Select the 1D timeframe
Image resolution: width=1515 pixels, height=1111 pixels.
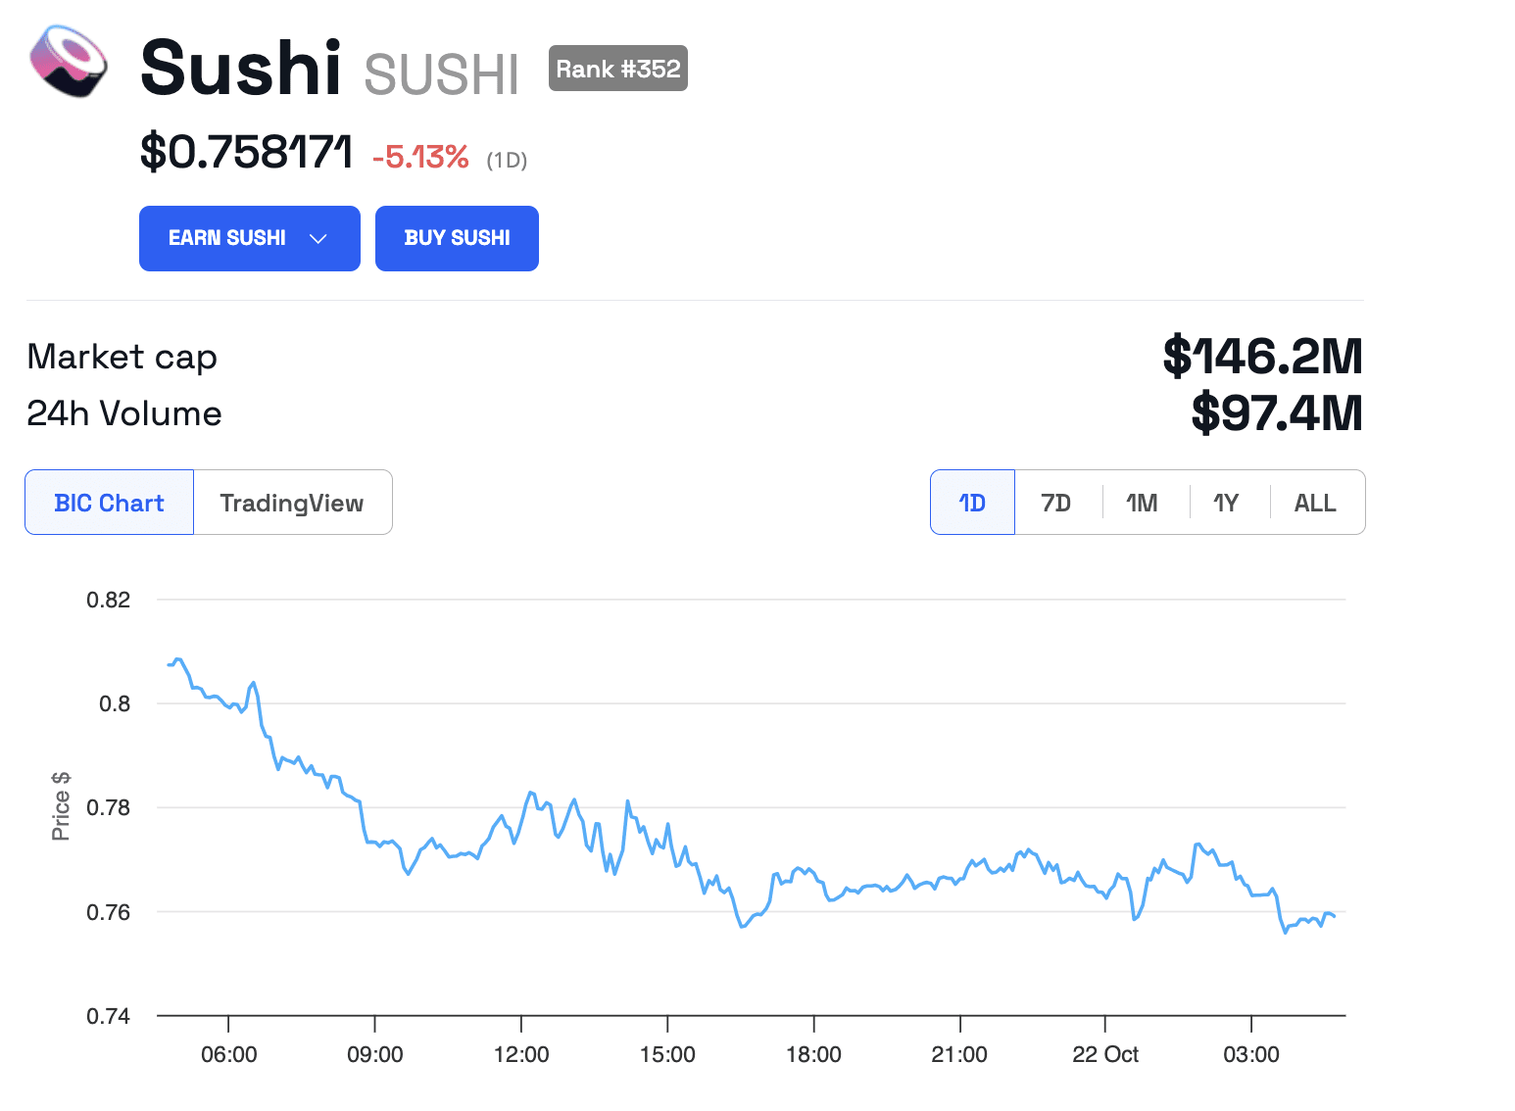pyautogui.click(x=971, y=502)
